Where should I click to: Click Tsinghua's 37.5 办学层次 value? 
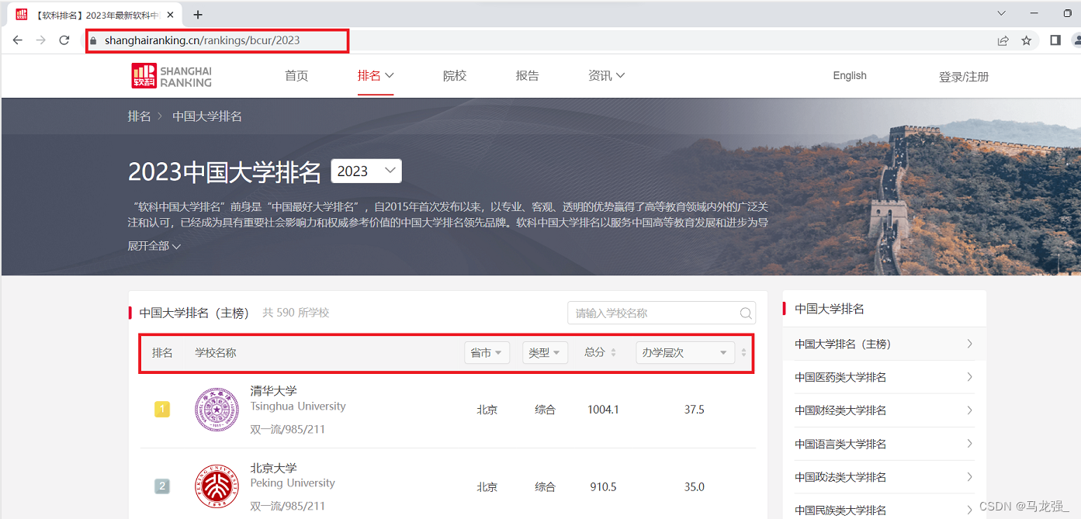click(694, 410)
